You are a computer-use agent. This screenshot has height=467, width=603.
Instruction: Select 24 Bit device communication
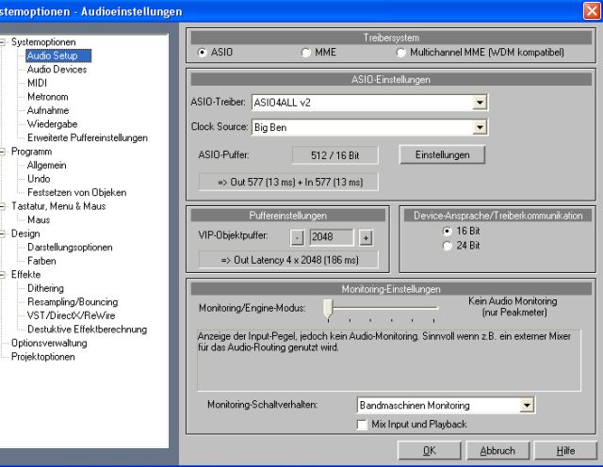[447, 246]
